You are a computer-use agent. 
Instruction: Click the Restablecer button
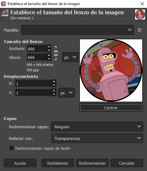58,163
